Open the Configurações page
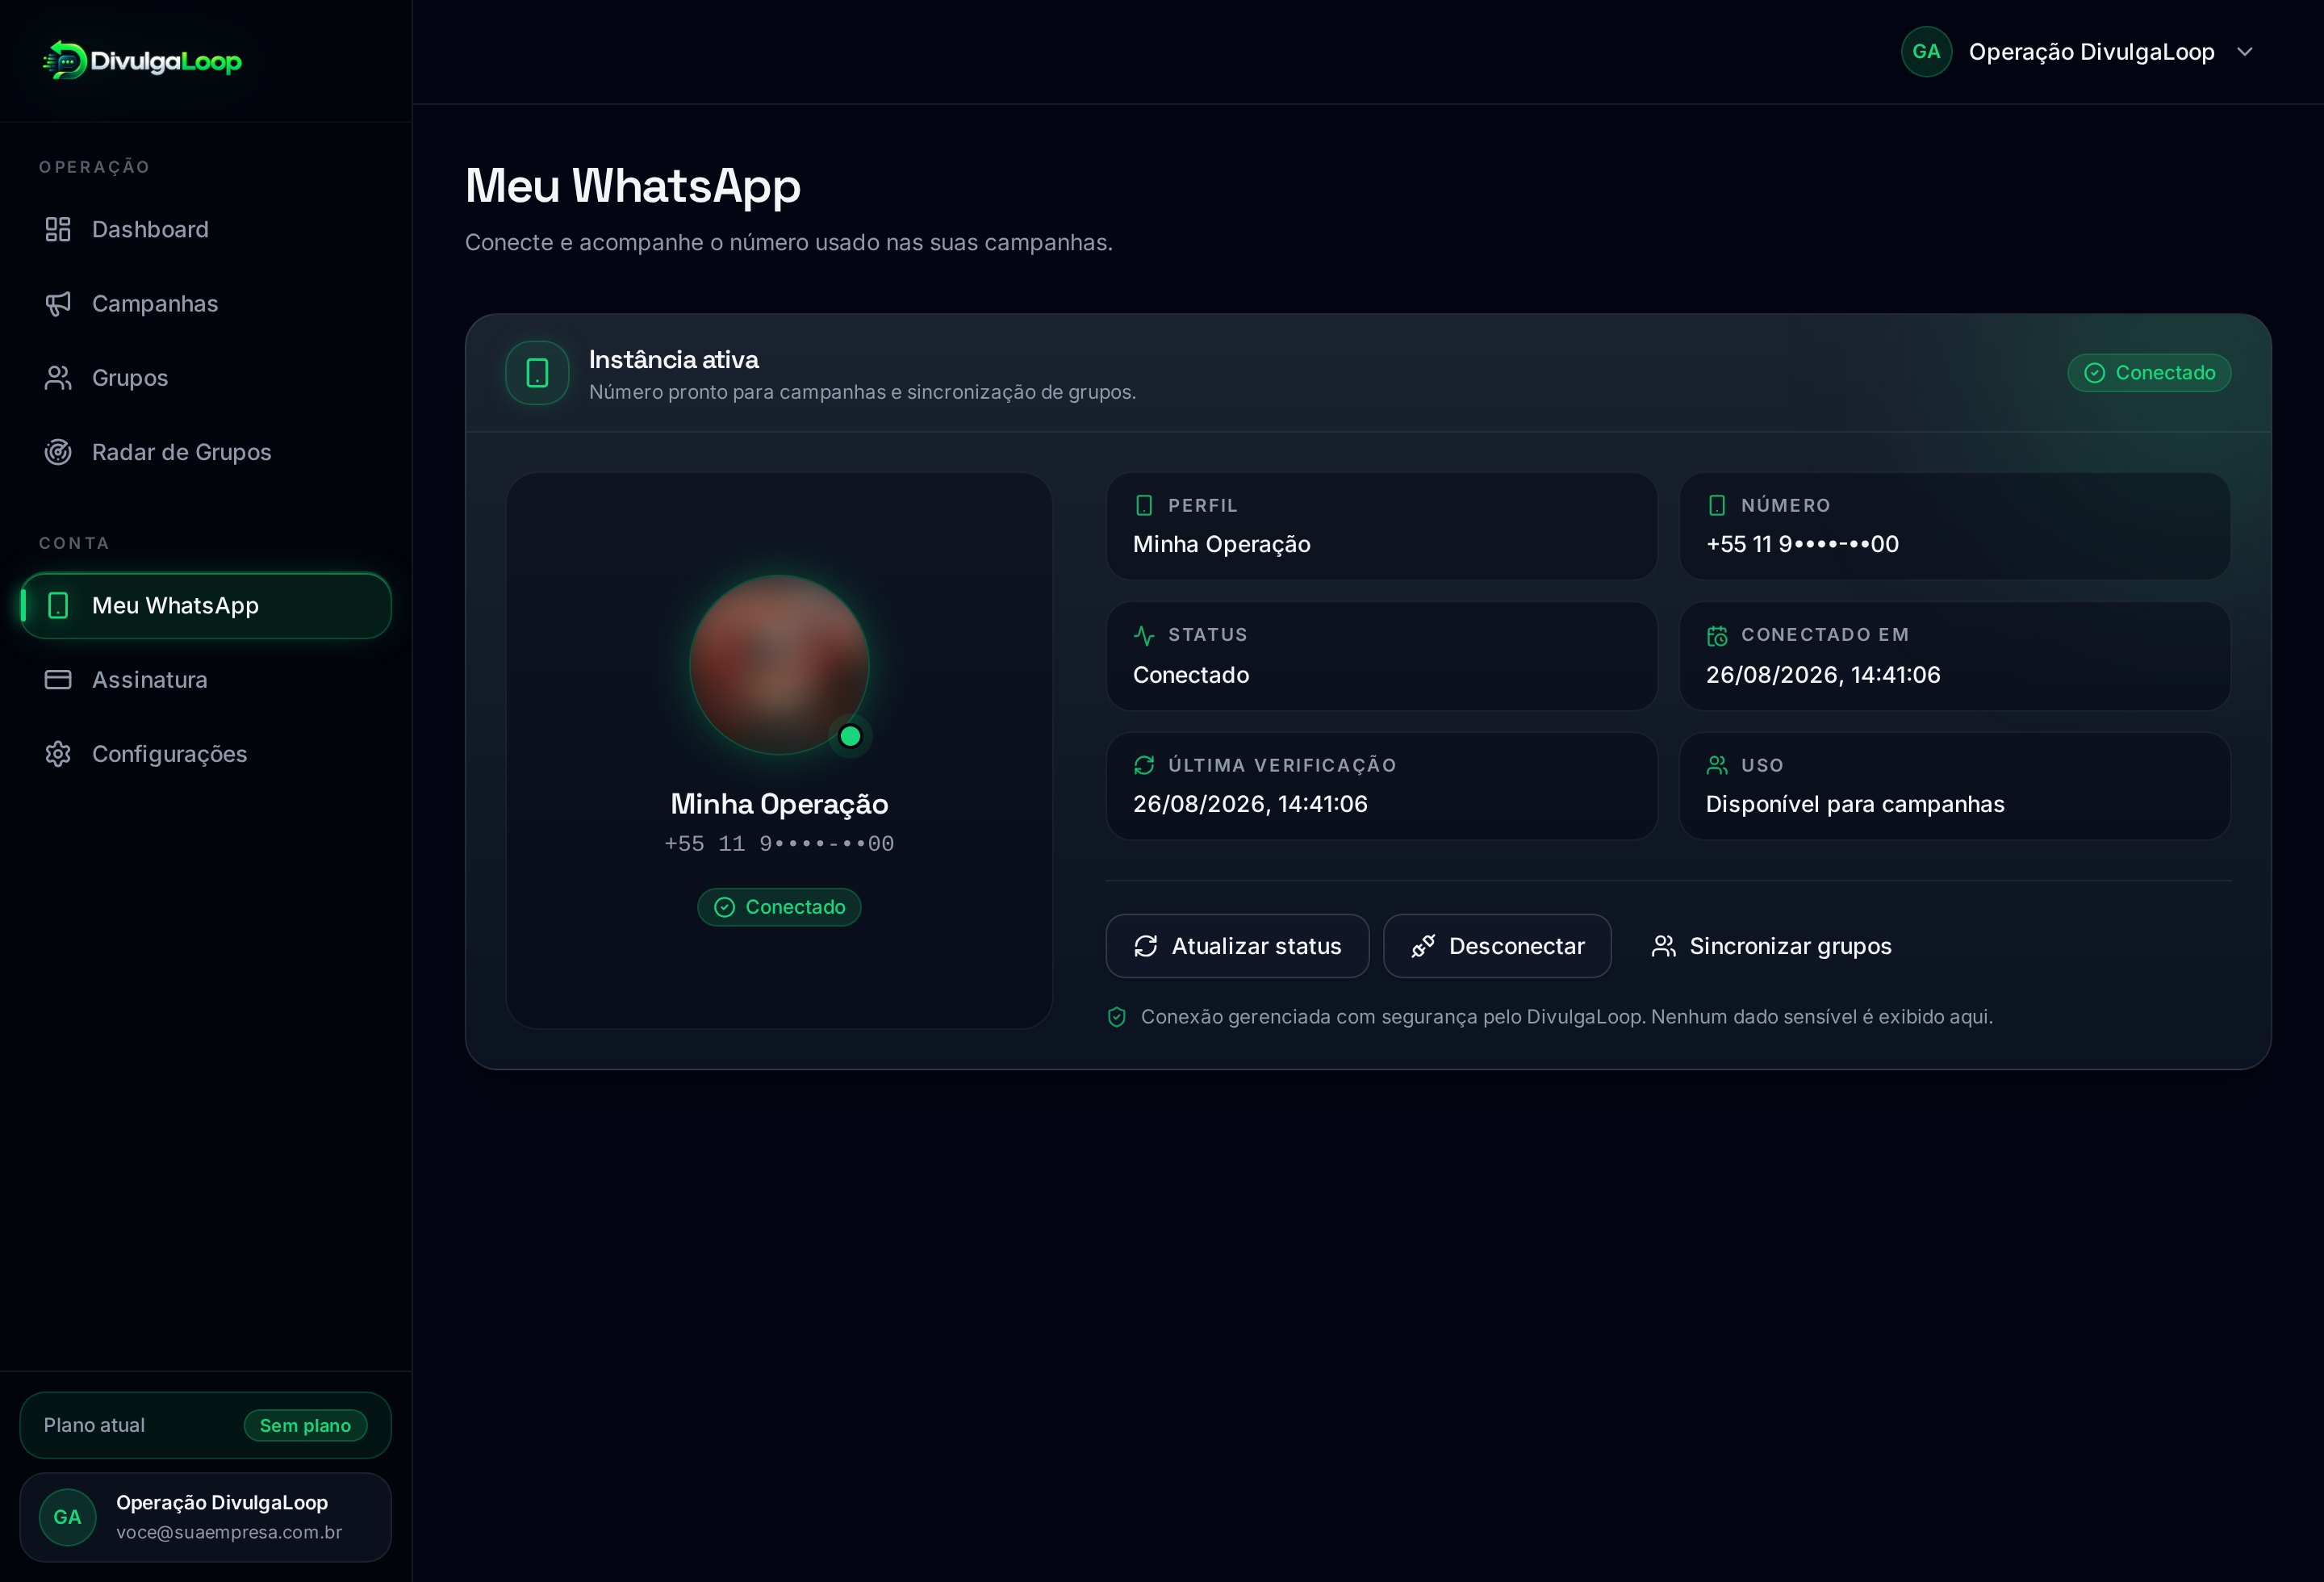 tap(206, 754)
